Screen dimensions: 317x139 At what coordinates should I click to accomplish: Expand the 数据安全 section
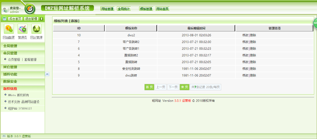click(x=23, y=81)
